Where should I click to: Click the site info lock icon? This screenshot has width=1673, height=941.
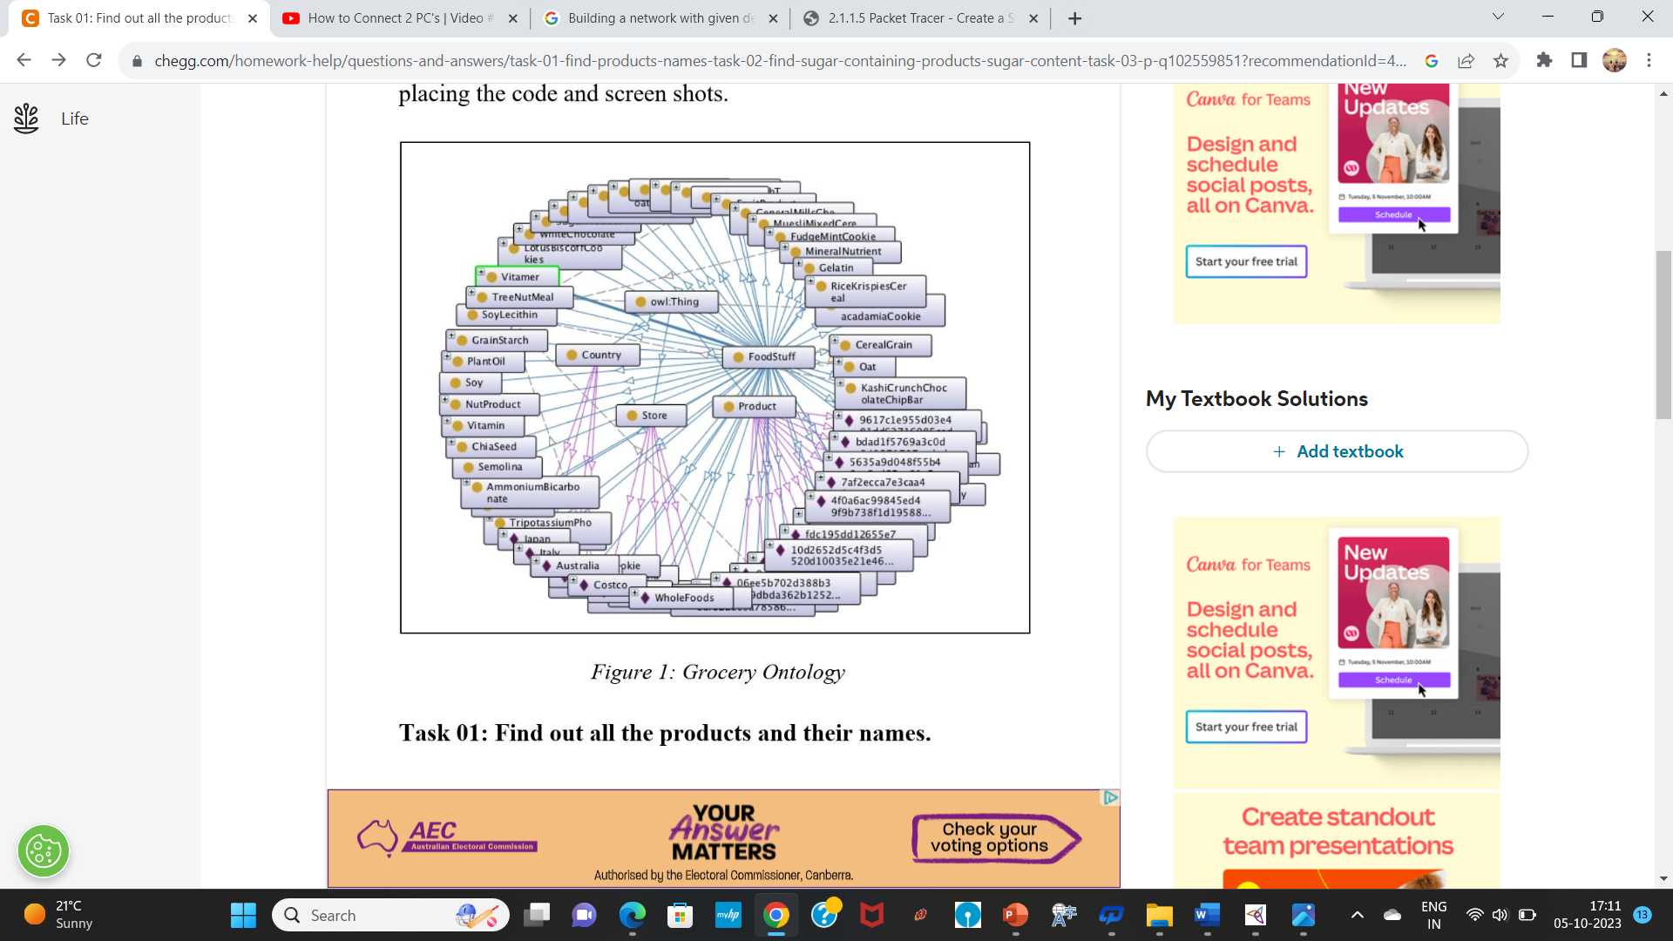click(137, 62)
